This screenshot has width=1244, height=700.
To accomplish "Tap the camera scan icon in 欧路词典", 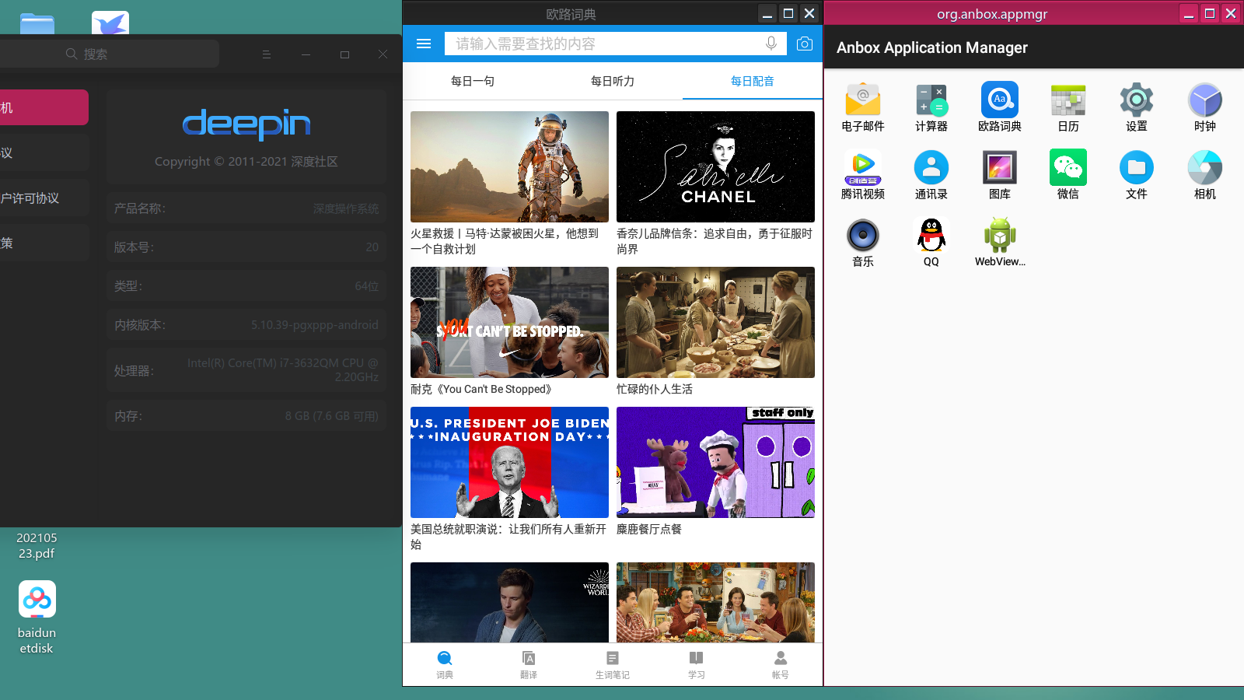I will tap(805, 44).
